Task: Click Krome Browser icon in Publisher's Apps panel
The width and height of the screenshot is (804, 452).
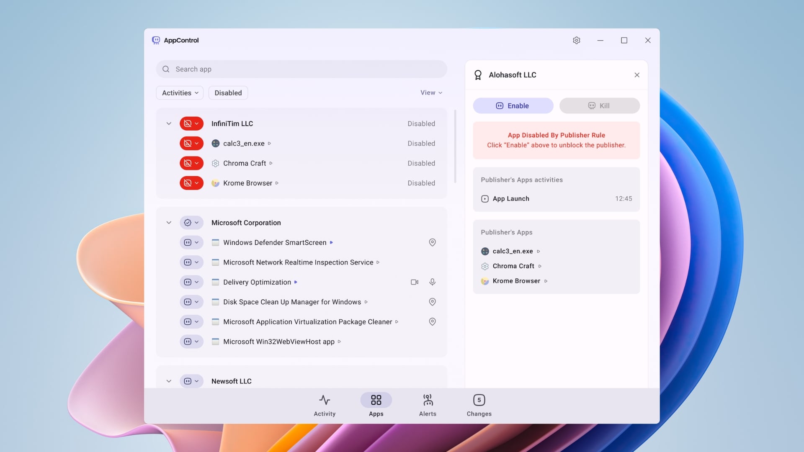Action: [x=485, y=281]
